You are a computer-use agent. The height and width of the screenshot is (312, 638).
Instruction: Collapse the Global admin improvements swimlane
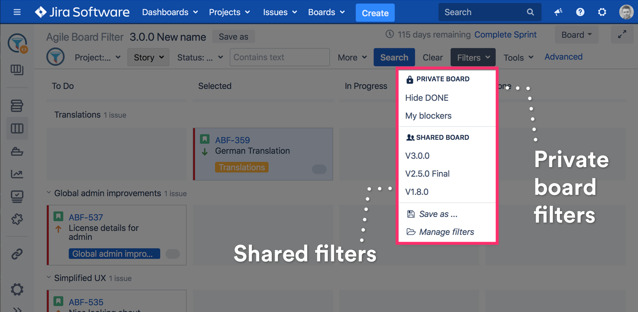[x=49, y=193]
